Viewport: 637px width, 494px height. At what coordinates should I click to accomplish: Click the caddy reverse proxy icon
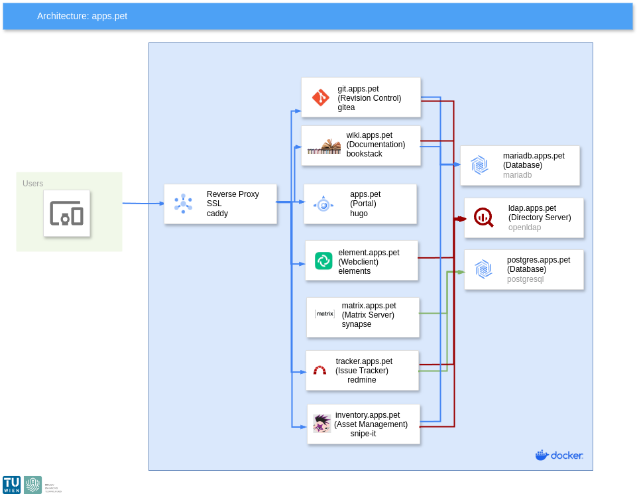tap(183, 204)
